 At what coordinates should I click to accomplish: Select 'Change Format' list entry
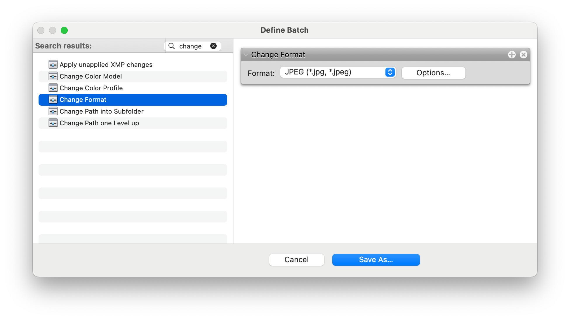click(x=133, y=100)
